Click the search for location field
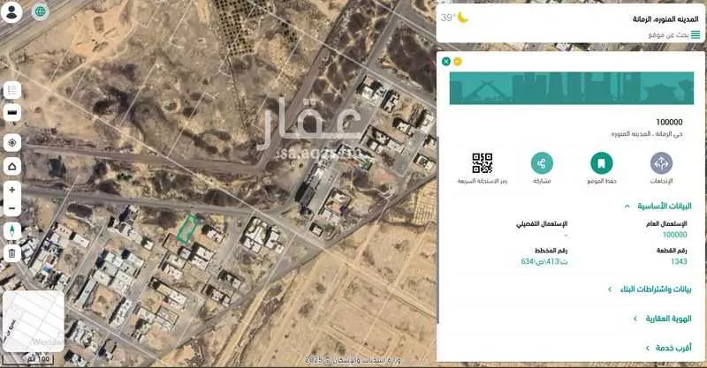The width and height of the screenshot is (707, 368). coord(619,34)
